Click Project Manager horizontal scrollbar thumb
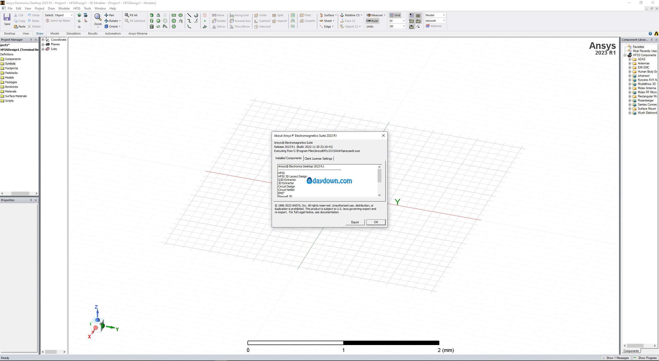The height and width of the screenshot is (361, 659). point(20,193)
